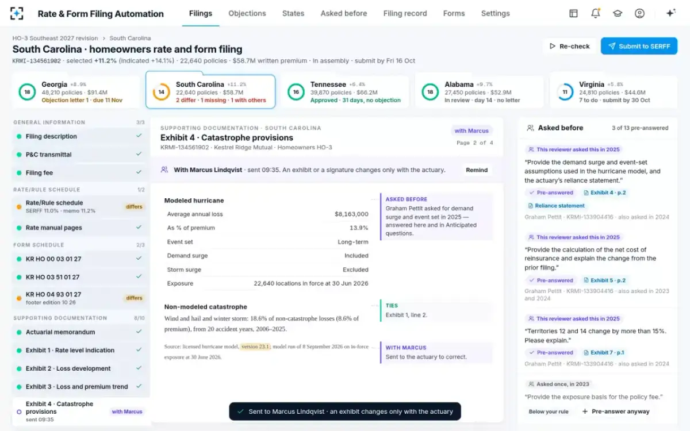
Task: Open the Settings tab
Action: pyautogui.click(x=495, y=13)
